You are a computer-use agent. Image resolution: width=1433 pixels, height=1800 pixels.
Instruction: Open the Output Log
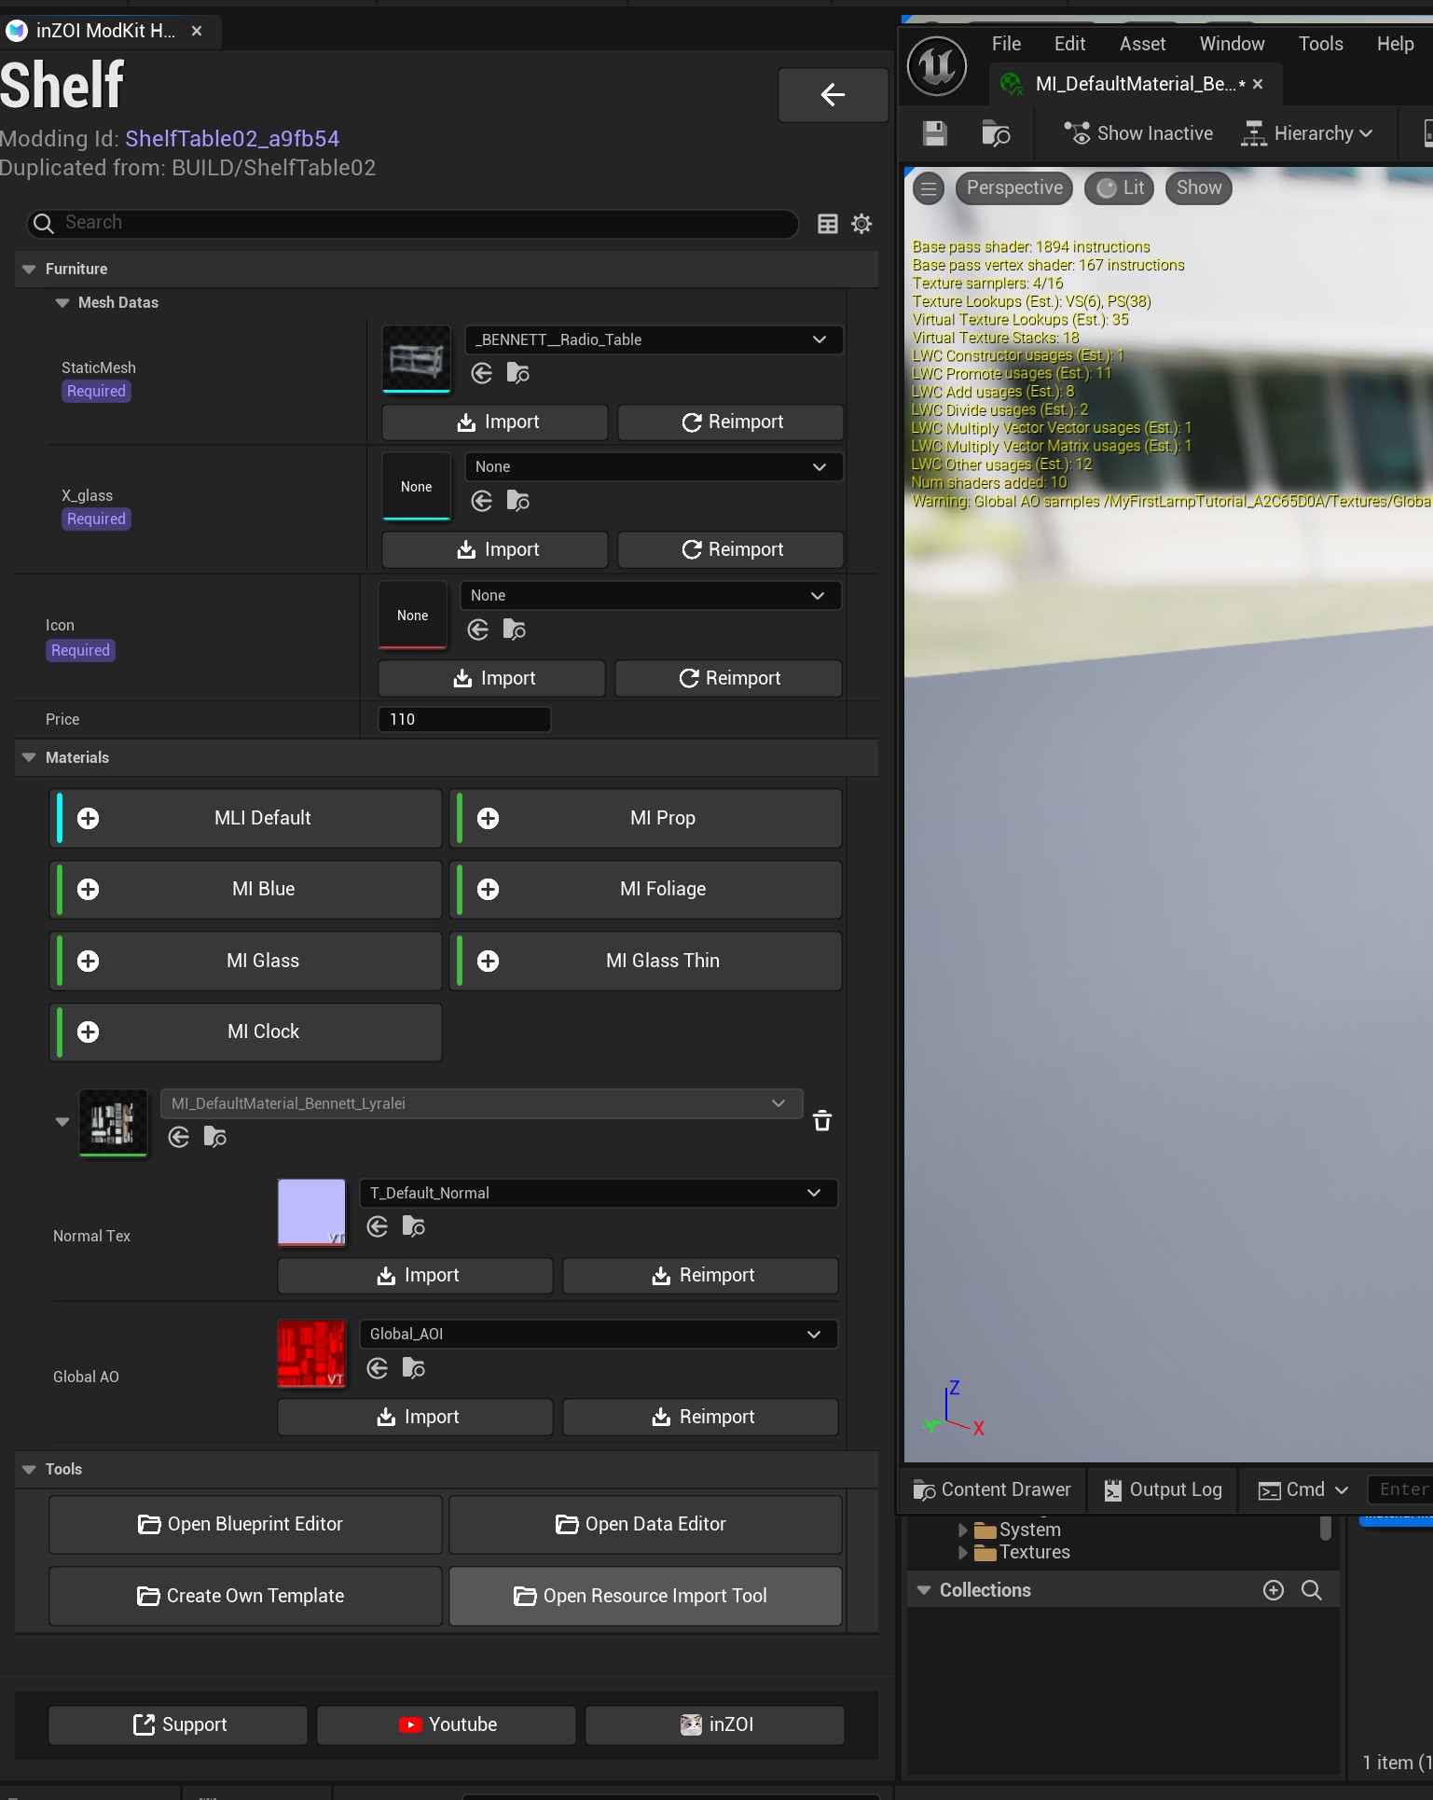[x=1163, y=1490]
